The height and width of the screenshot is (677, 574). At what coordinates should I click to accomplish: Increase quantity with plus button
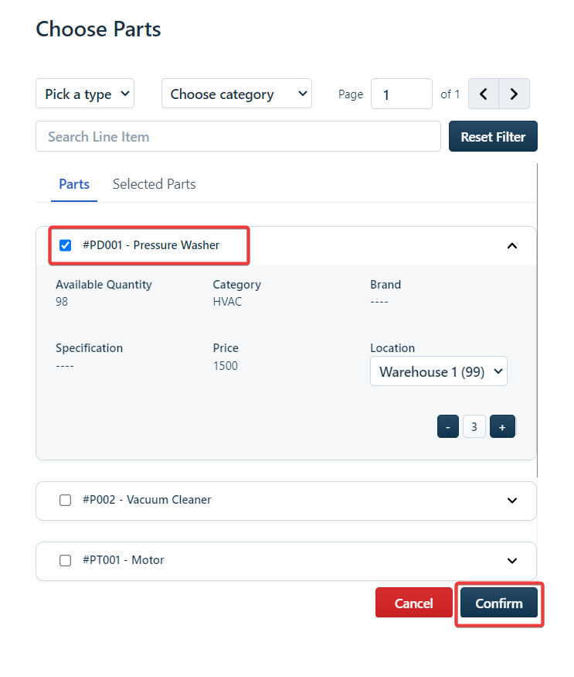[x=502, y=427]
